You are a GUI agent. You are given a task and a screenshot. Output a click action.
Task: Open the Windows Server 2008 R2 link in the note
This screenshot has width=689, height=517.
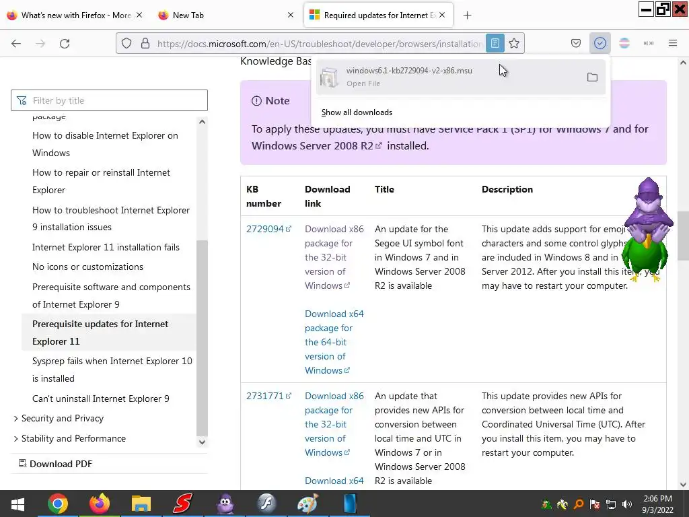click(316, 146)
